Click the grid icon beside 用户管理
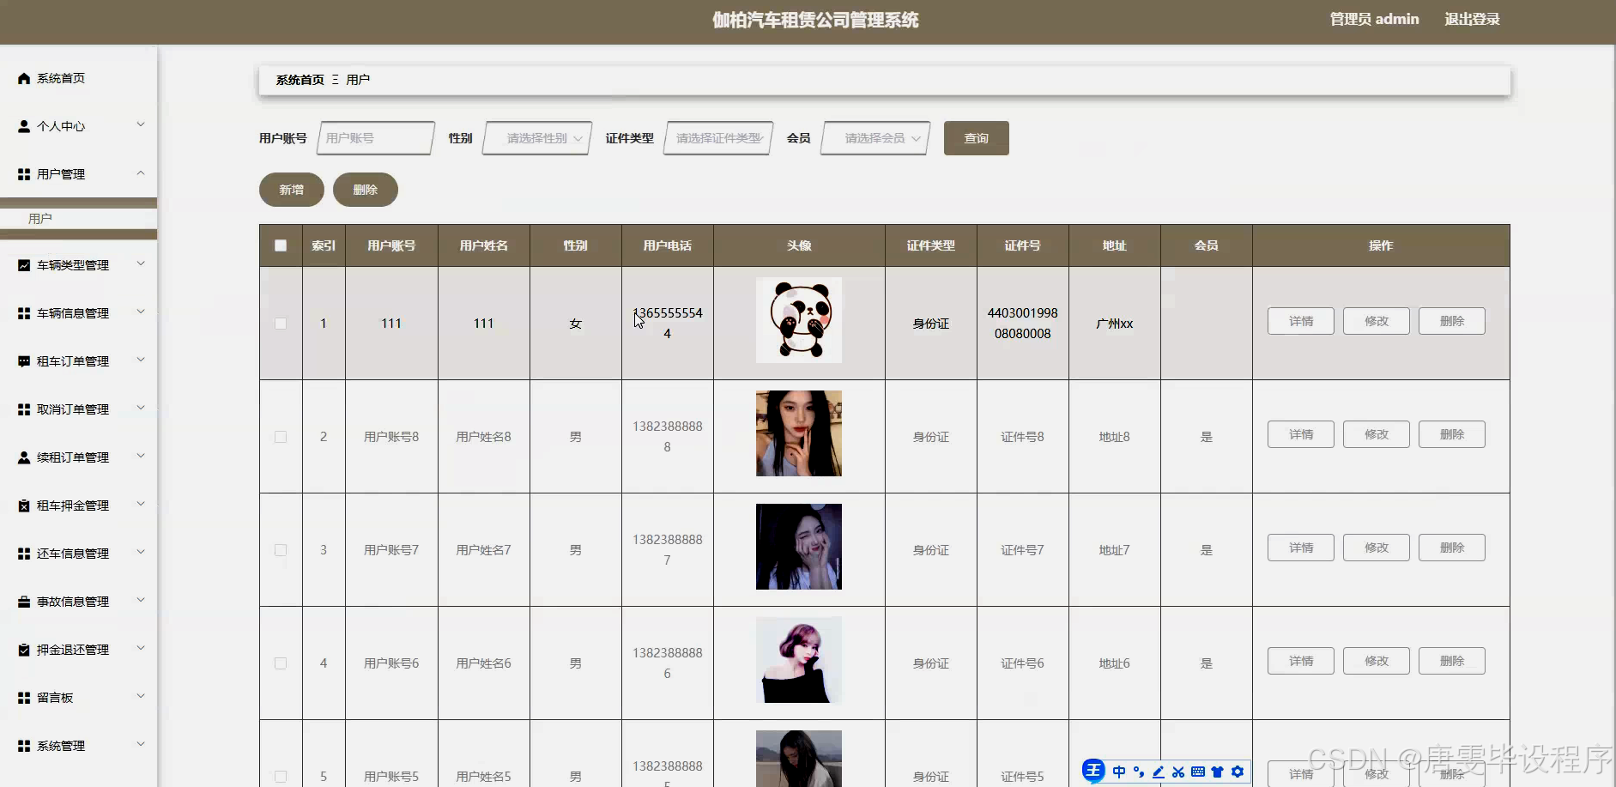The width and height of the screenshot is (1616, 787). pyautogui.click(x=24, y=174)
